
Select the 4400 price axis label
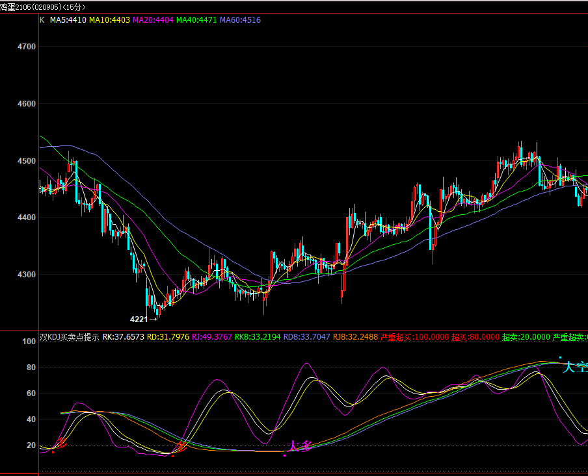click(27, 218)
